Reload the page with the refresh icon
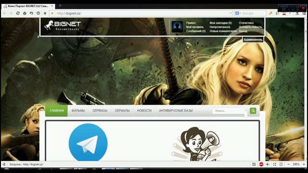 click(18, 13)
